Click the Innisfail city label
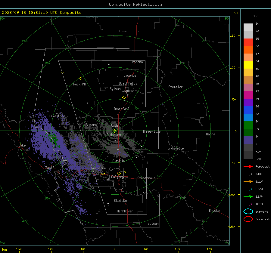Viewport: 271px width, 253px height. click(121, 109)
